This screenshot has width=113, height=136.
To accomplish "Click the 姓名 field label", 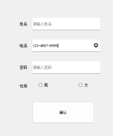I will point(24,24).
